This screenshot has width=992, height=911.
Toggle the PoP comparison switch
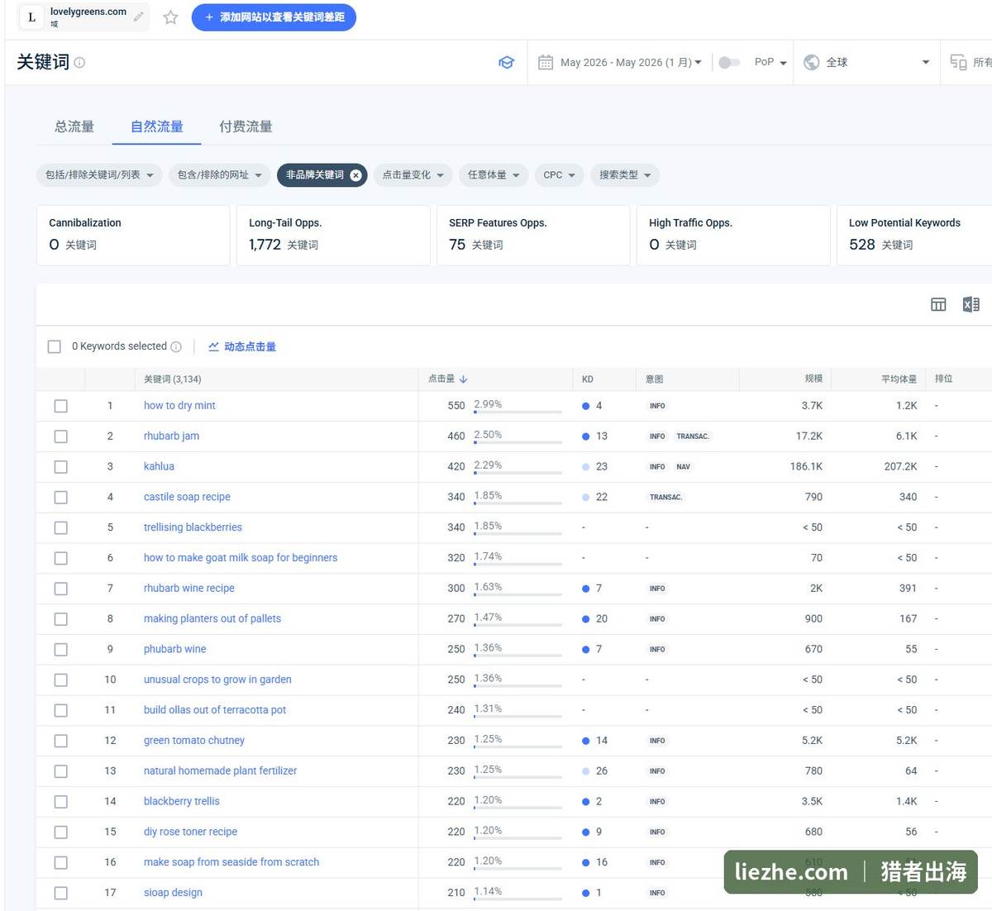[x=729, y=62]
